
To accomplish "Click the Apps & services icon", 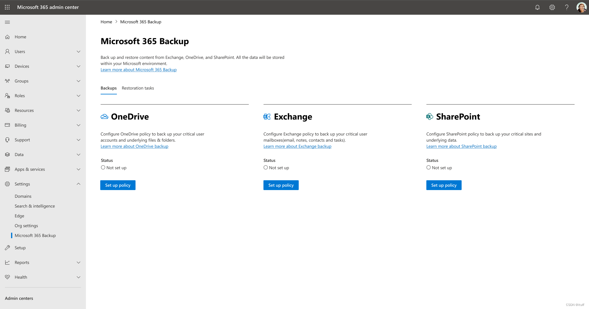I will tap(7, 169).
